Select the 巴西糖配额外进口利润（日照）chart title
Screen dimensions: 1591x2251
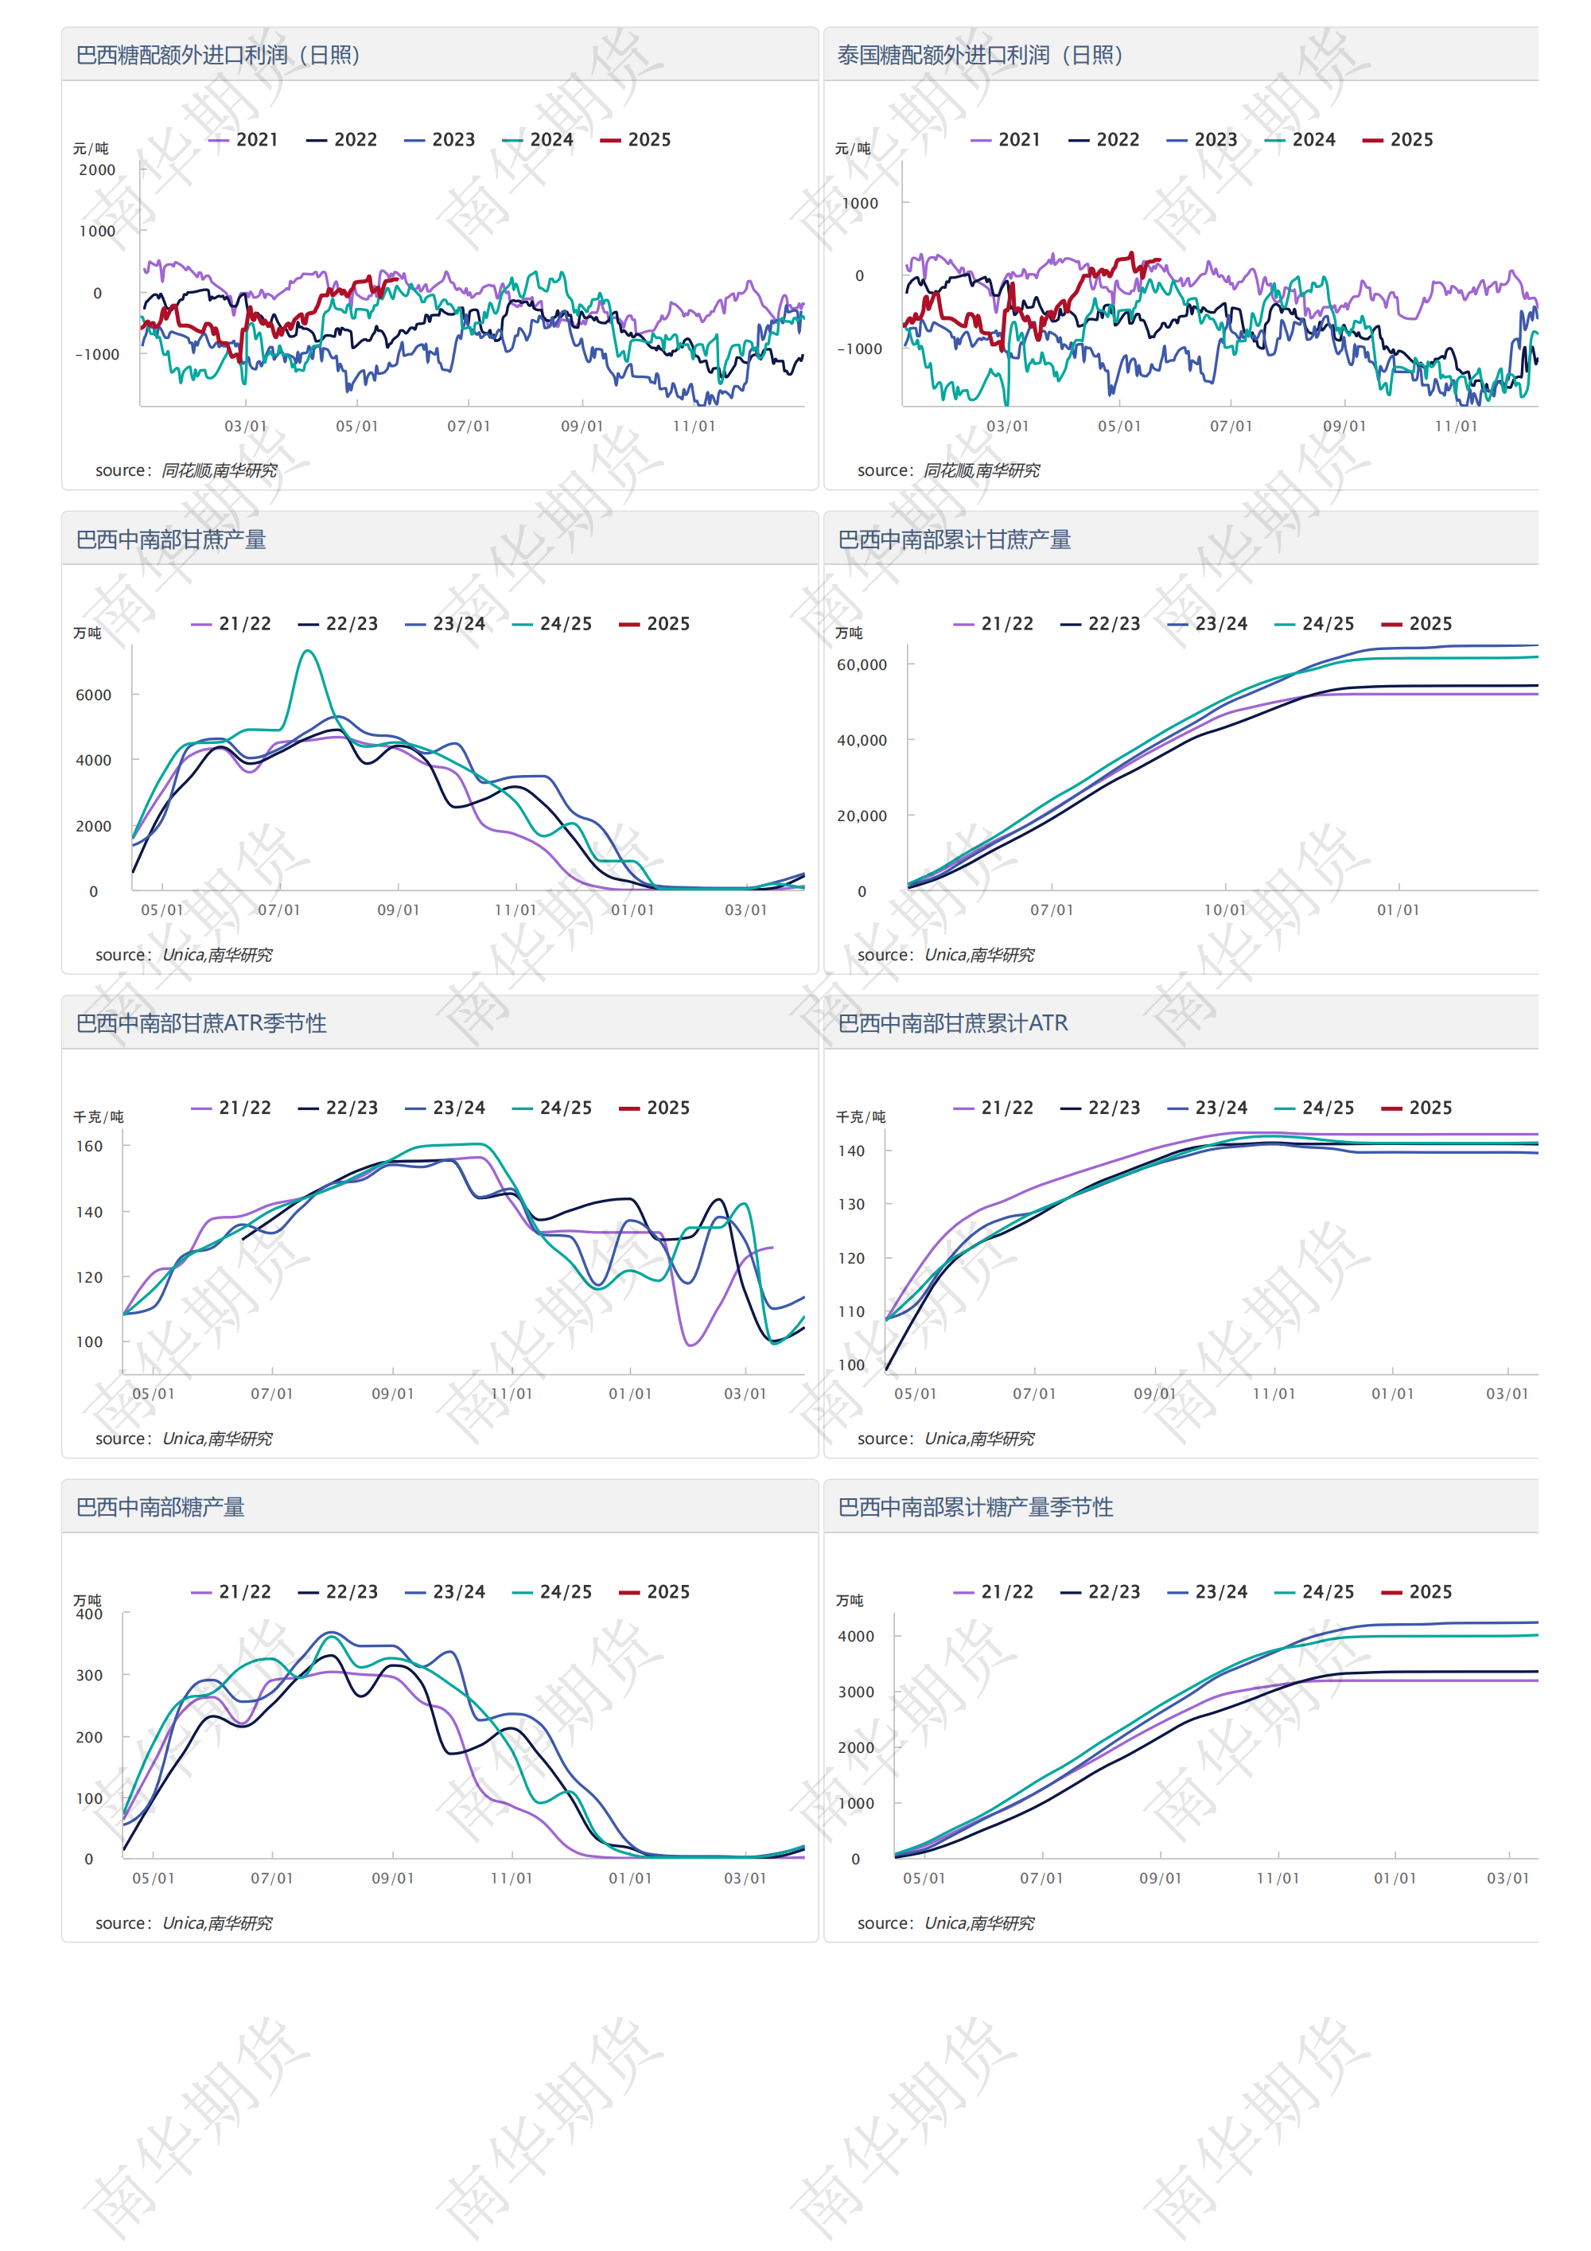pos(219,55)
